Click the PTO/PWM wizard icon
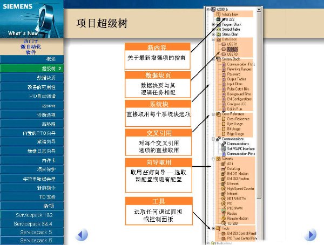This screenshot has width=324, height=245. [224, 208]
